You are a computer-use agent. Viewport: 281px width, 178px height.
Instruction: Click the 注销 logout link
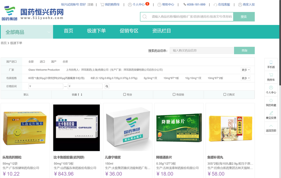[x=90, y=5]
